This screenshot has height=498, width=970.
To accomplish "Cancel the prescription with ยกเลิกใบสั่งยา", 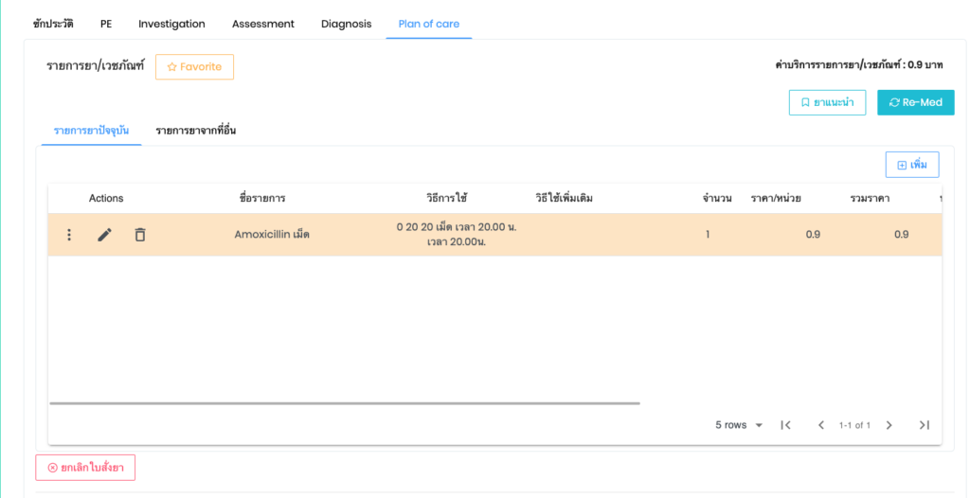I will click(85, 468).
